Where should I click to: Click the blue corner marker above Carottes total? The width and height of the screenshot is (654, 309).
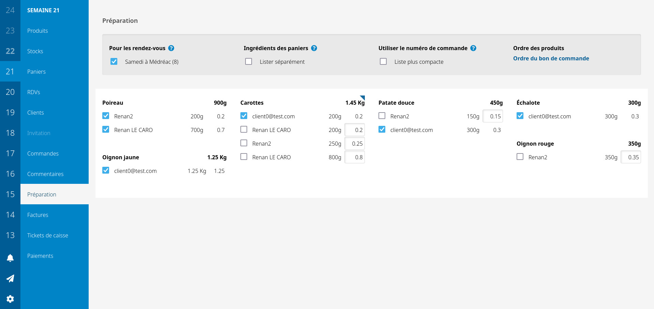pos(363,98)
